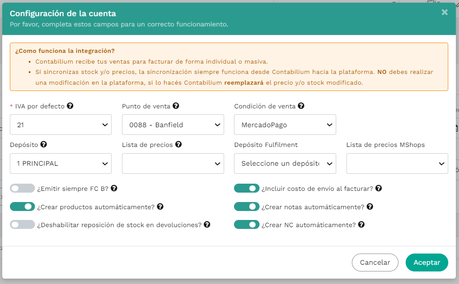Click the Aceptar button
The image size is (459, 284).
tap(427, 262)
